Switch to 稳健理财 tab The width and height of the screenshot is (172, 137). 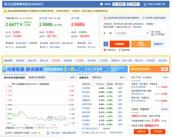click(145, 109)
